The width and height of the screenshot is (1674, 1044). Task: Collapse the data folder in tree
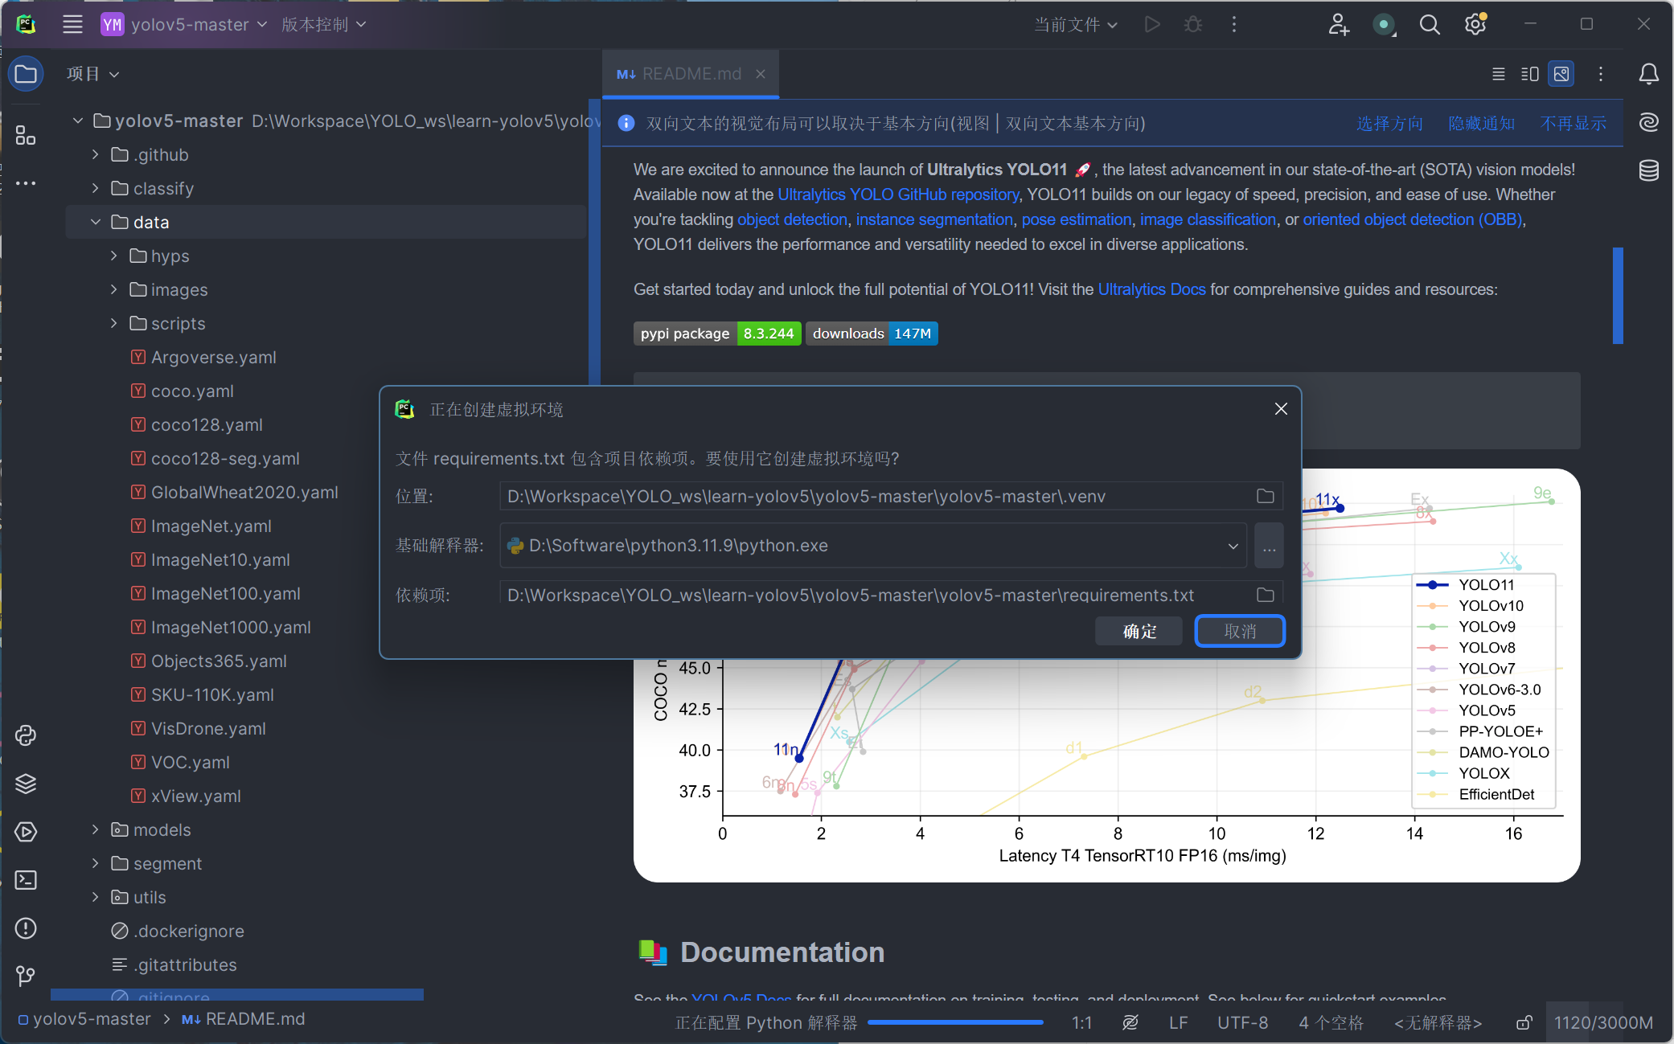(x=96, y=222)
